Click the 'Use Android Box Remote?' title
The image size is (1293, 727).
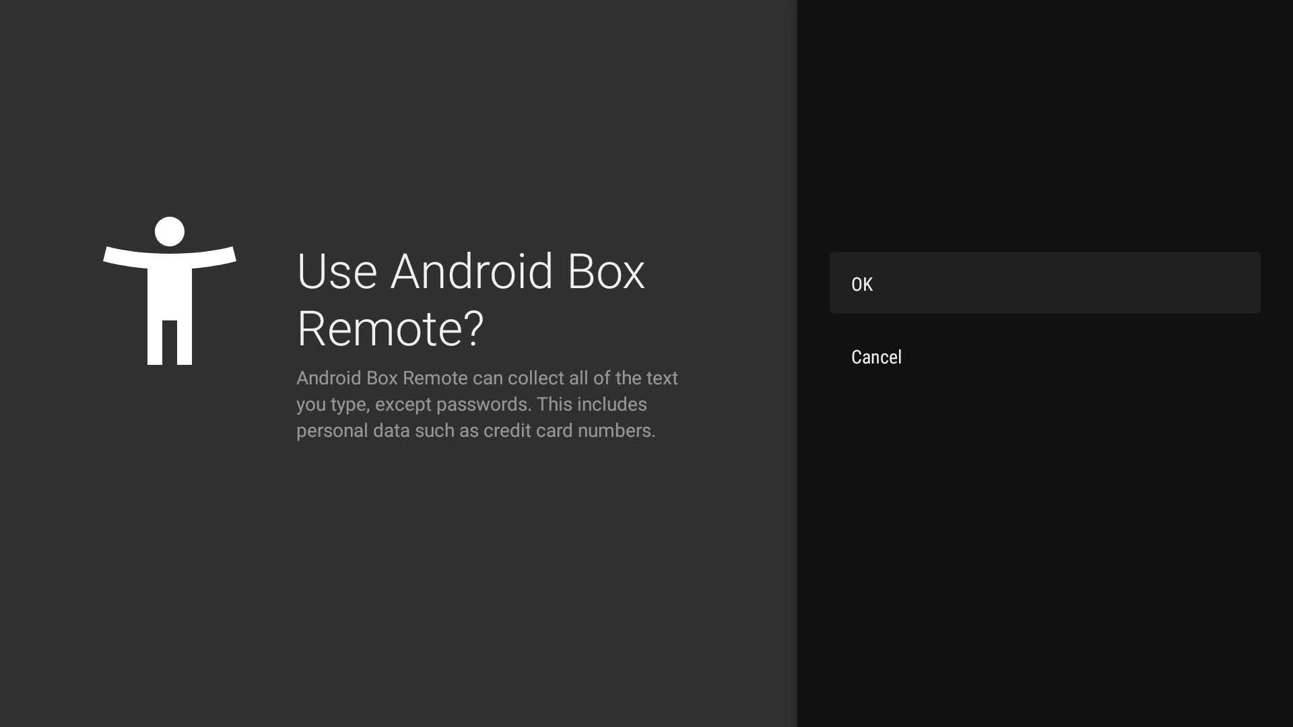[471, 300]
